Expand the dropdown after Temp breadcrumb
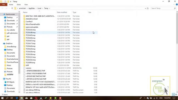The image size is (178, 100). click(x=50, y=8)
